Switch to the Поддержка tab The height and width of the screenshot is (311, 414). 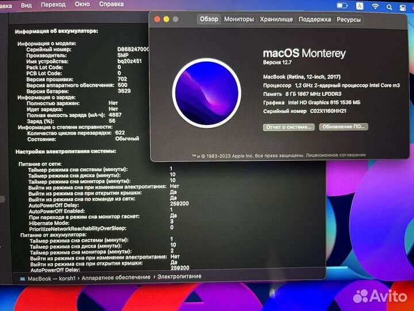[315, 20]
